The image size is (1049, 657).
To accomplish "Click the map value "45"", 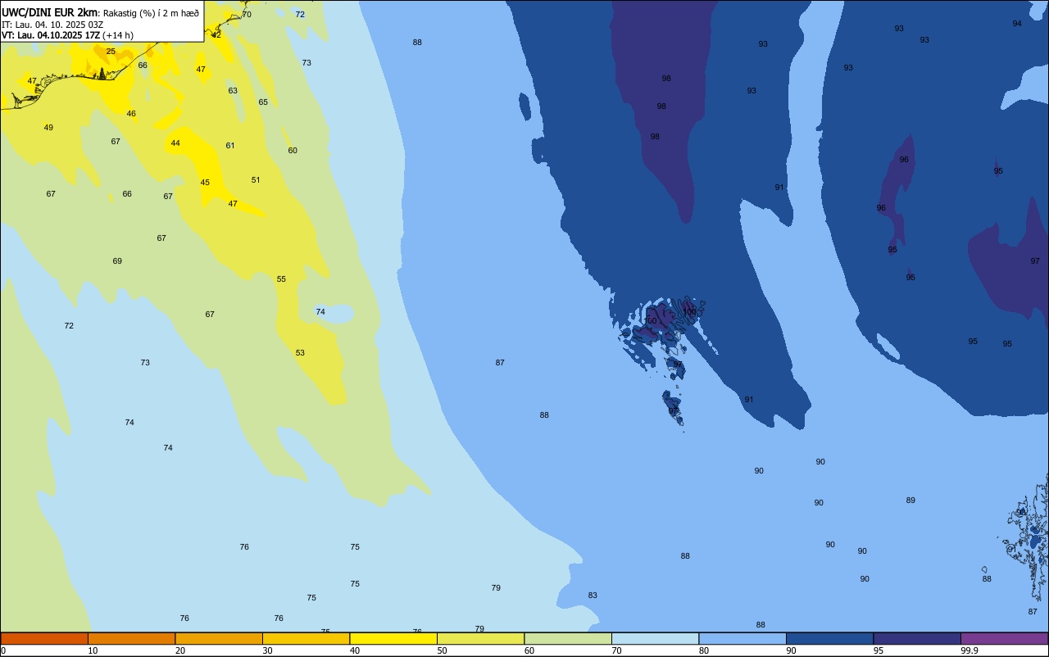I will [205, 183].
